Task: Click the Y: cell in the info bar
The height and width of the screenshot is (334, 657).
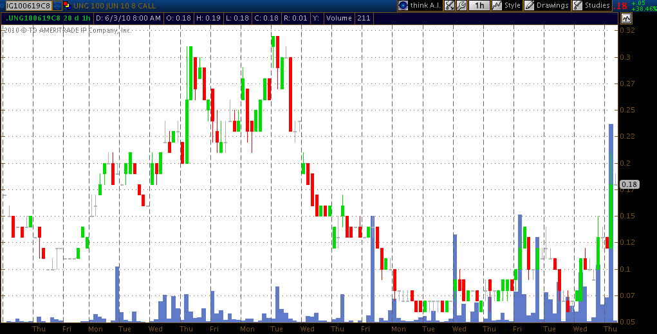Action: [317, 19]
